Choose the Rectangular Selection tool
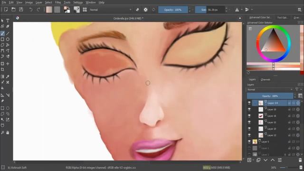 (x=2, y=108)
